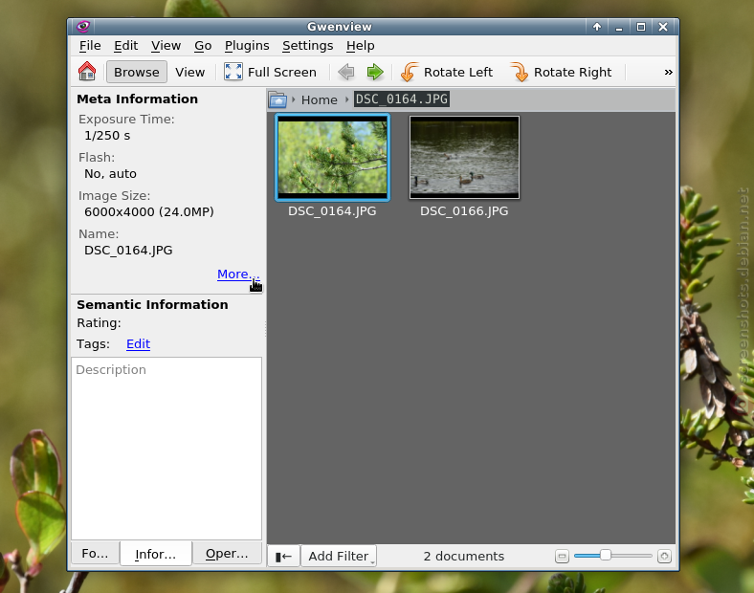Click Home in the breadcrumb path

(320, 100)
